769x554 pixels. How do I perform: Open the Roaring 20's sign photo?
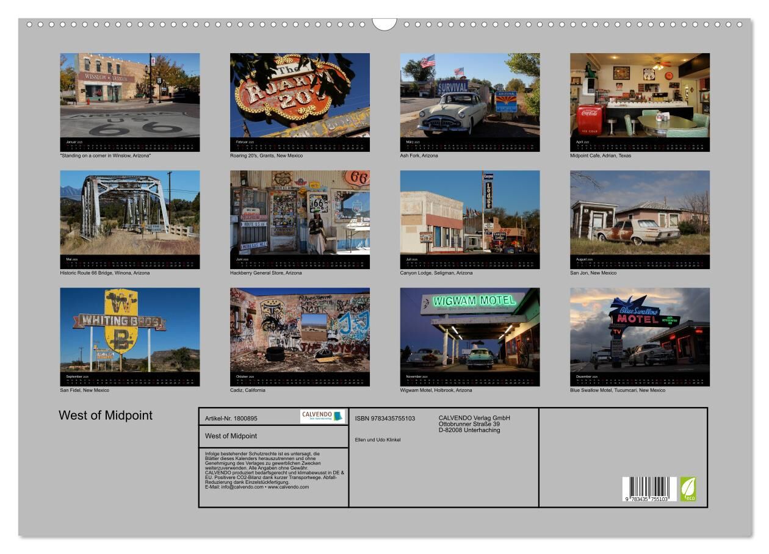click(300, 96)
